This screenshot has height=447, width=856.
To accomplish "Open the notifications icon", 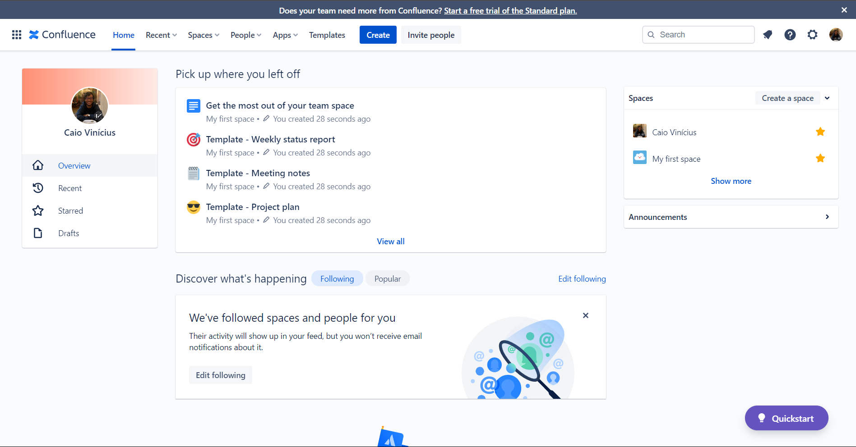I will (x=768, y=35).
